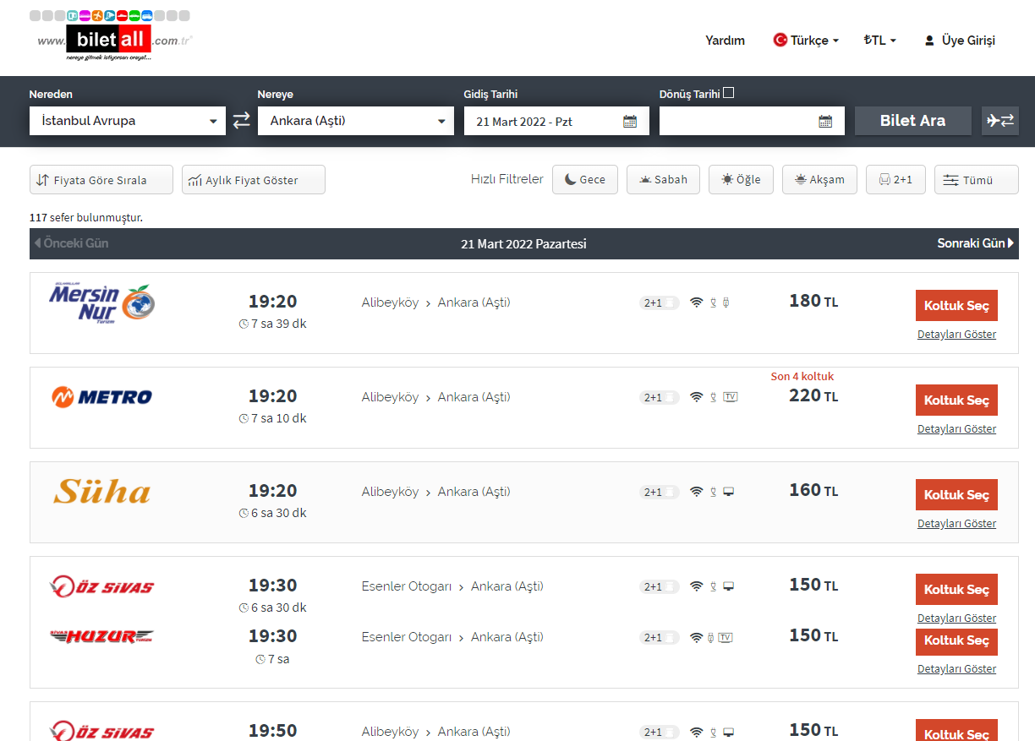This screenshot has width=1035, height=741.
Task: Click the Mersin Nur company logo
Action: click(x=102, y=303)
